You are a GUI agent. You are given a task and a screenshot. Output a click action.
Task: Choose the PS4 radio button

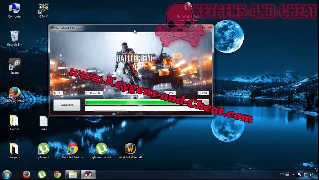tap(199, 93)
